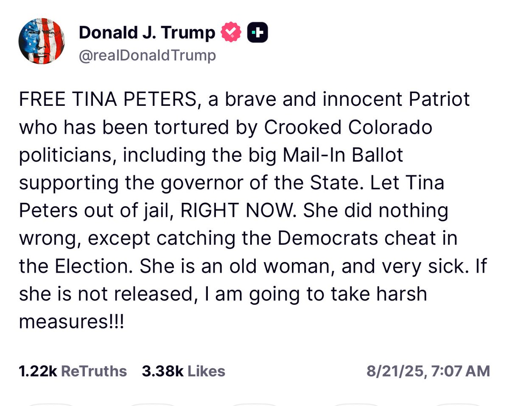509x406 pixels.
Task: Click the dark plus badge icon
Action: 257,33
